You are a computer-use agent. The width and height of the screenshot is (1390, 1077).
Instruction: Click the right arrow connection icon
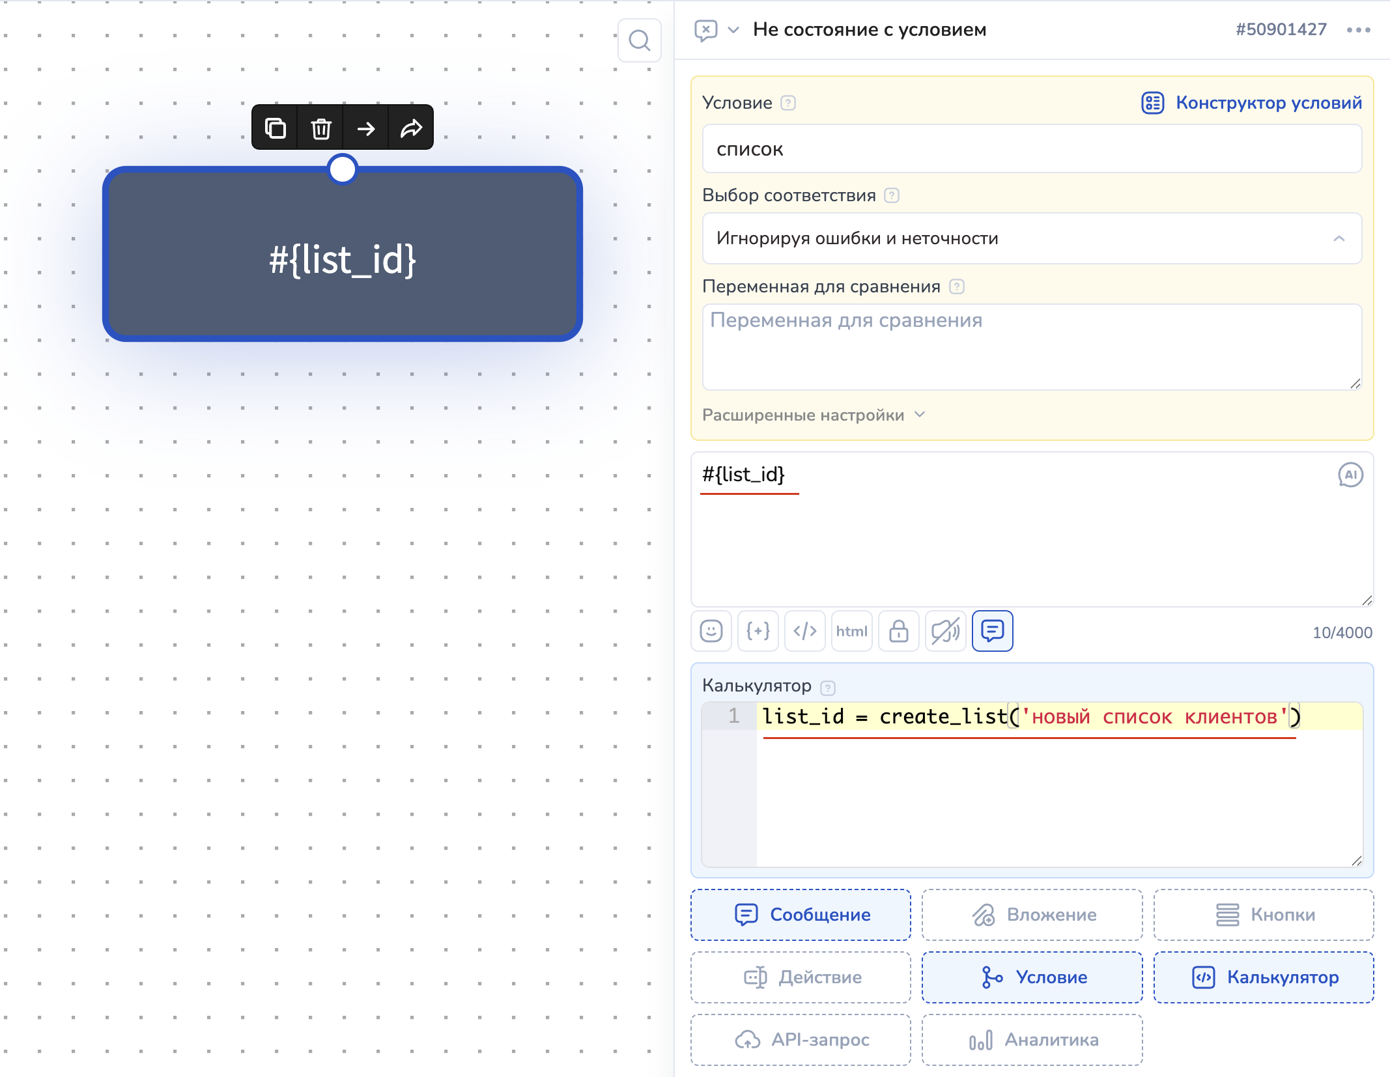pos(366,128)
